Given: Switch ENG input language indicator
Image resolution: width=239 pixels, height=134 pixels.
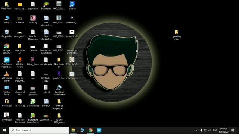Looking at the screenshot, I should click(215, 130).
